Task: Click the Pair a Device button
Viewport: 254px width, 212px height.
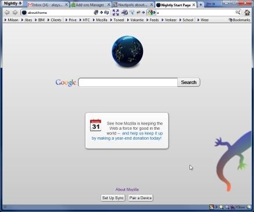Action: pos(141,198)
